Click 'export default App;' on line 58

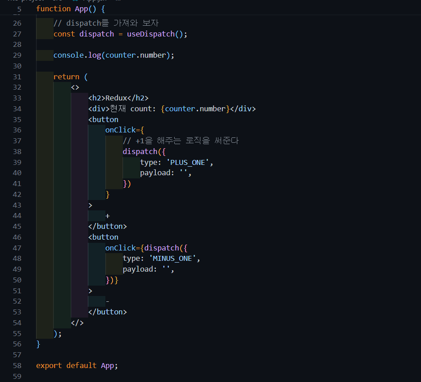point(77,366)
